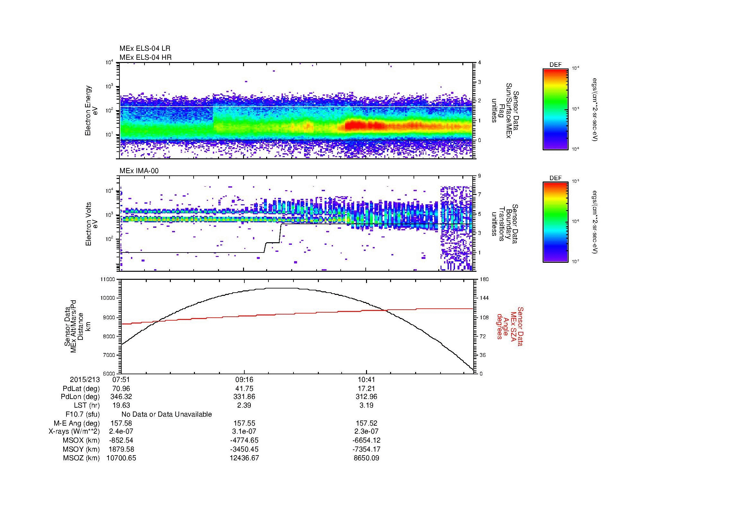This screenshot has width=751, height=531.
Task: Click the 'MEx Alt/Mars/Pd Distance km' axis label
Action: click(77, 326)
